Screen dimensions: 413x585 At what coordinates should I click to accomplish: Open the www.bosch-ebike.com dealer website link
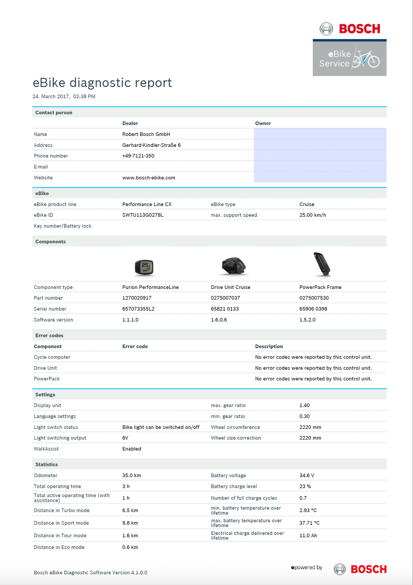click(149, 178)
